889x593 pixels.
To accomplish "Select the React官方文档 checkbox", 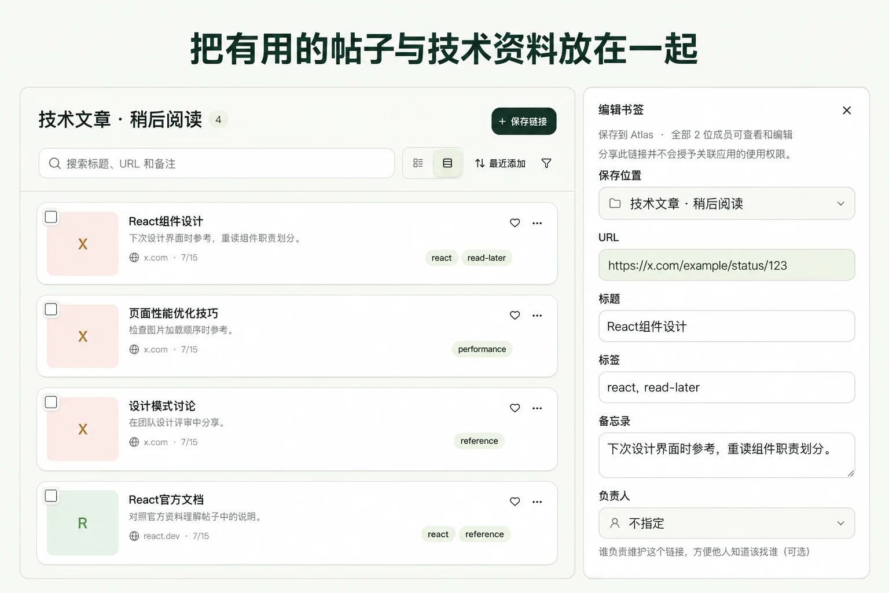I will coord(51,496).
